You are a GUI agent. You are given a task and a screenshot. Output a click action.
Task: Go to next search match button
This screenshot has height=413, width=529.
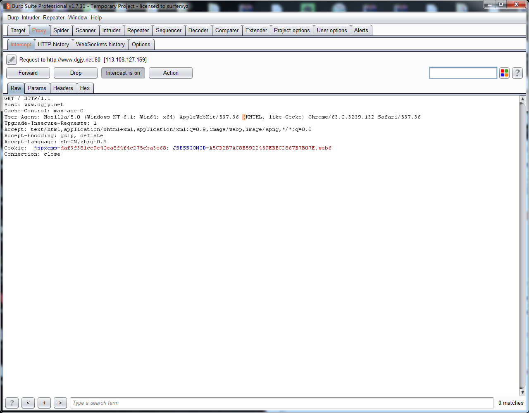click(60, 403)
